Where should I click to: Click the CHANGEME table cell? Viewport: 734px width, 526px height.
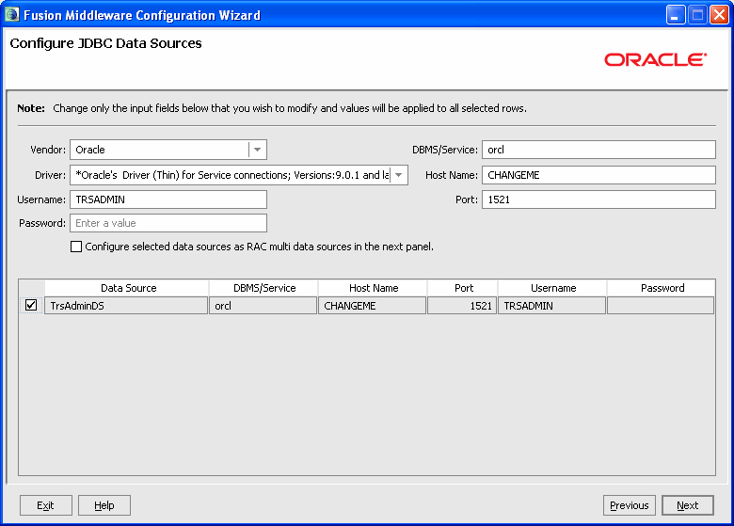[x=372, y=306]
